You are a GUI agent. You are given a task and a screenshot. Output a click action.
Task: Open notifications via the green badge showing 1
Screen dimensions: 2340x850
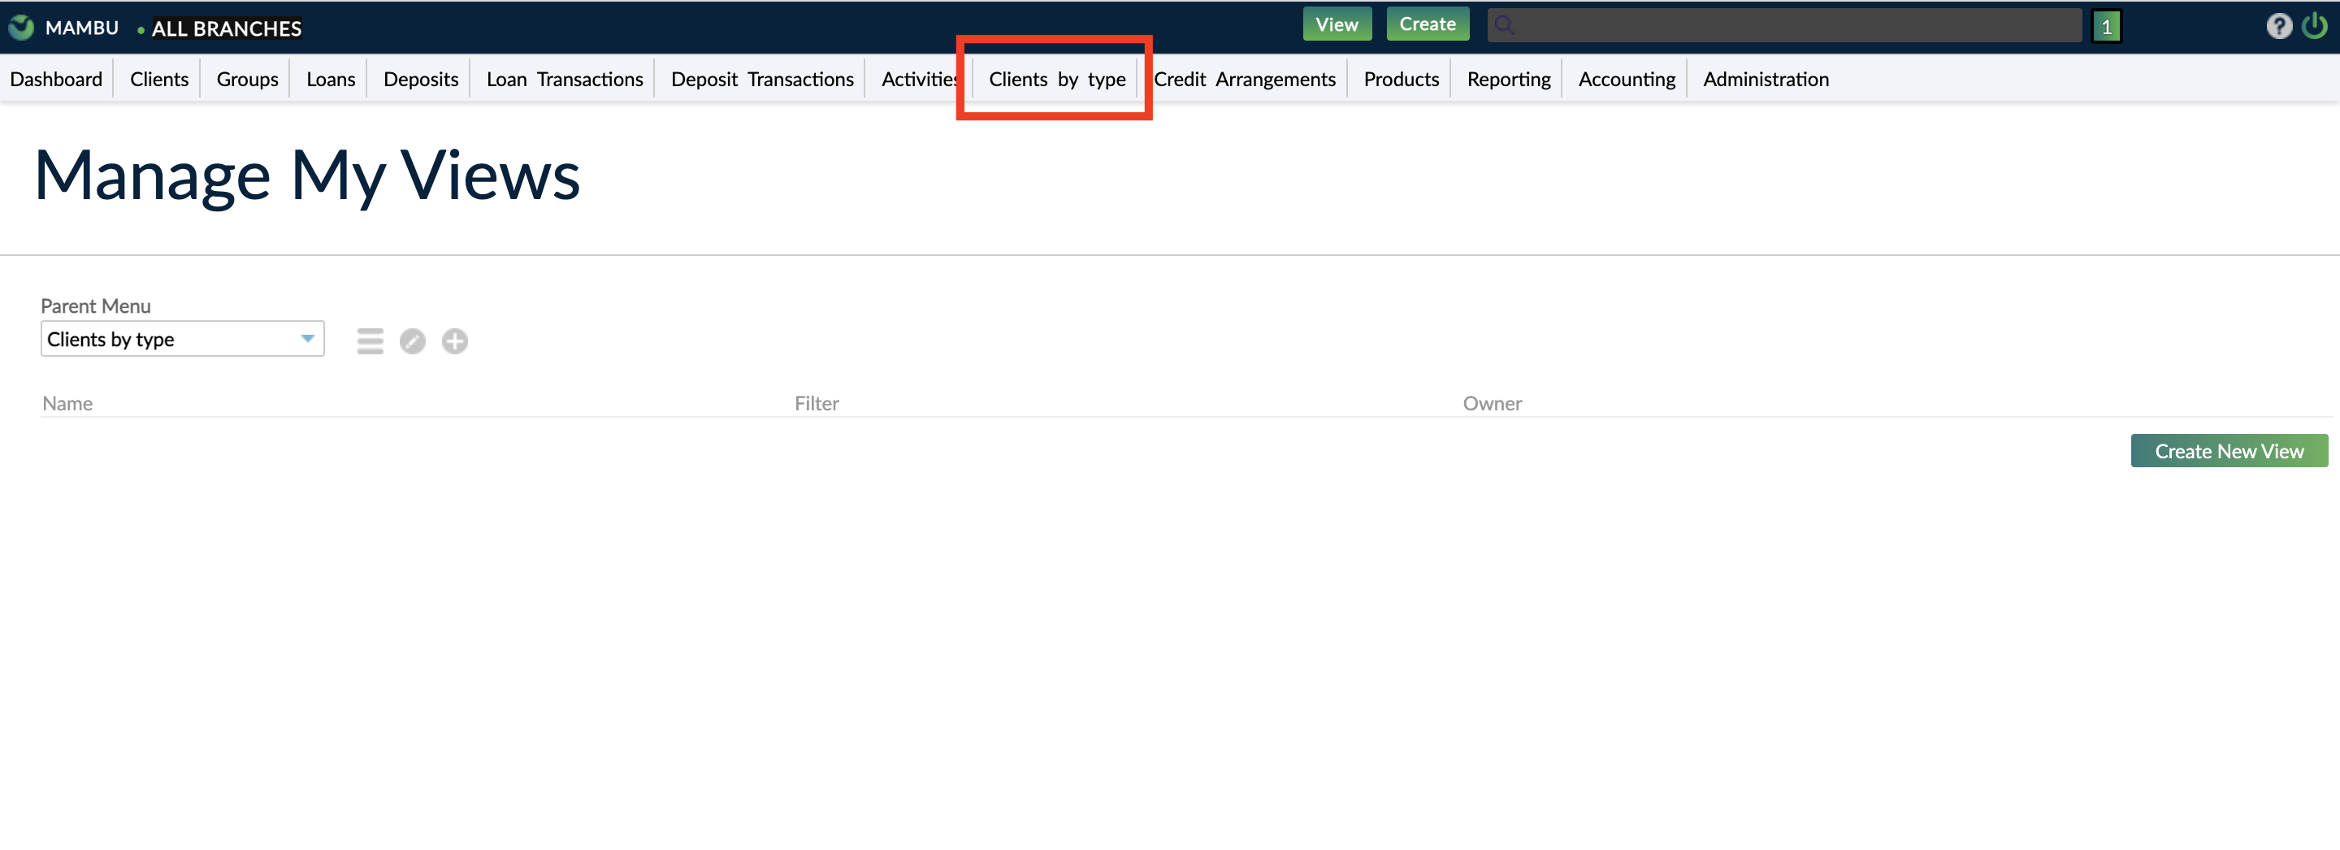pos(2106,26)
